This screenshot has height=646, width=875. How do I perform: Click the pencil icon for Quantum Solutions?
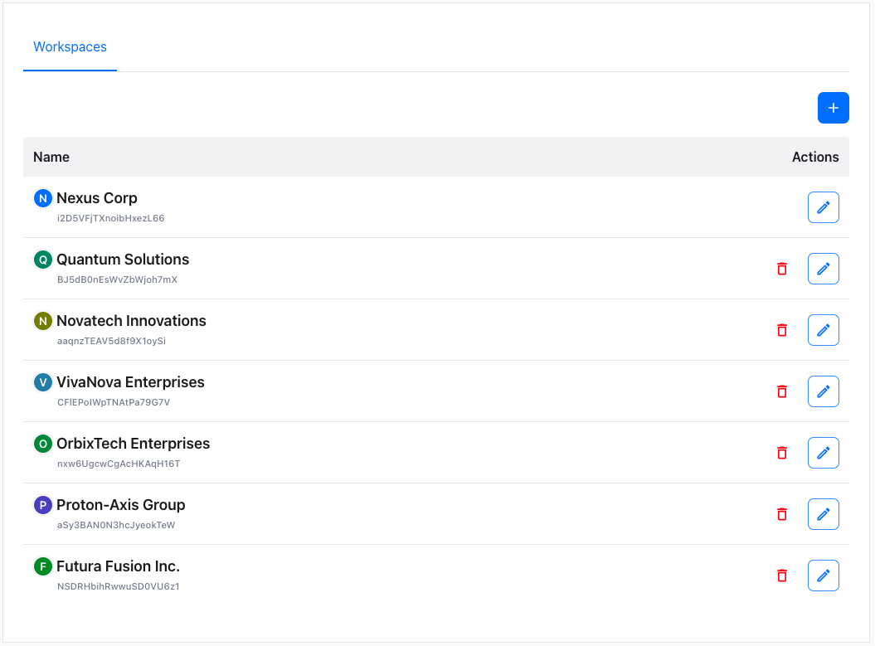tap(823, 269)
